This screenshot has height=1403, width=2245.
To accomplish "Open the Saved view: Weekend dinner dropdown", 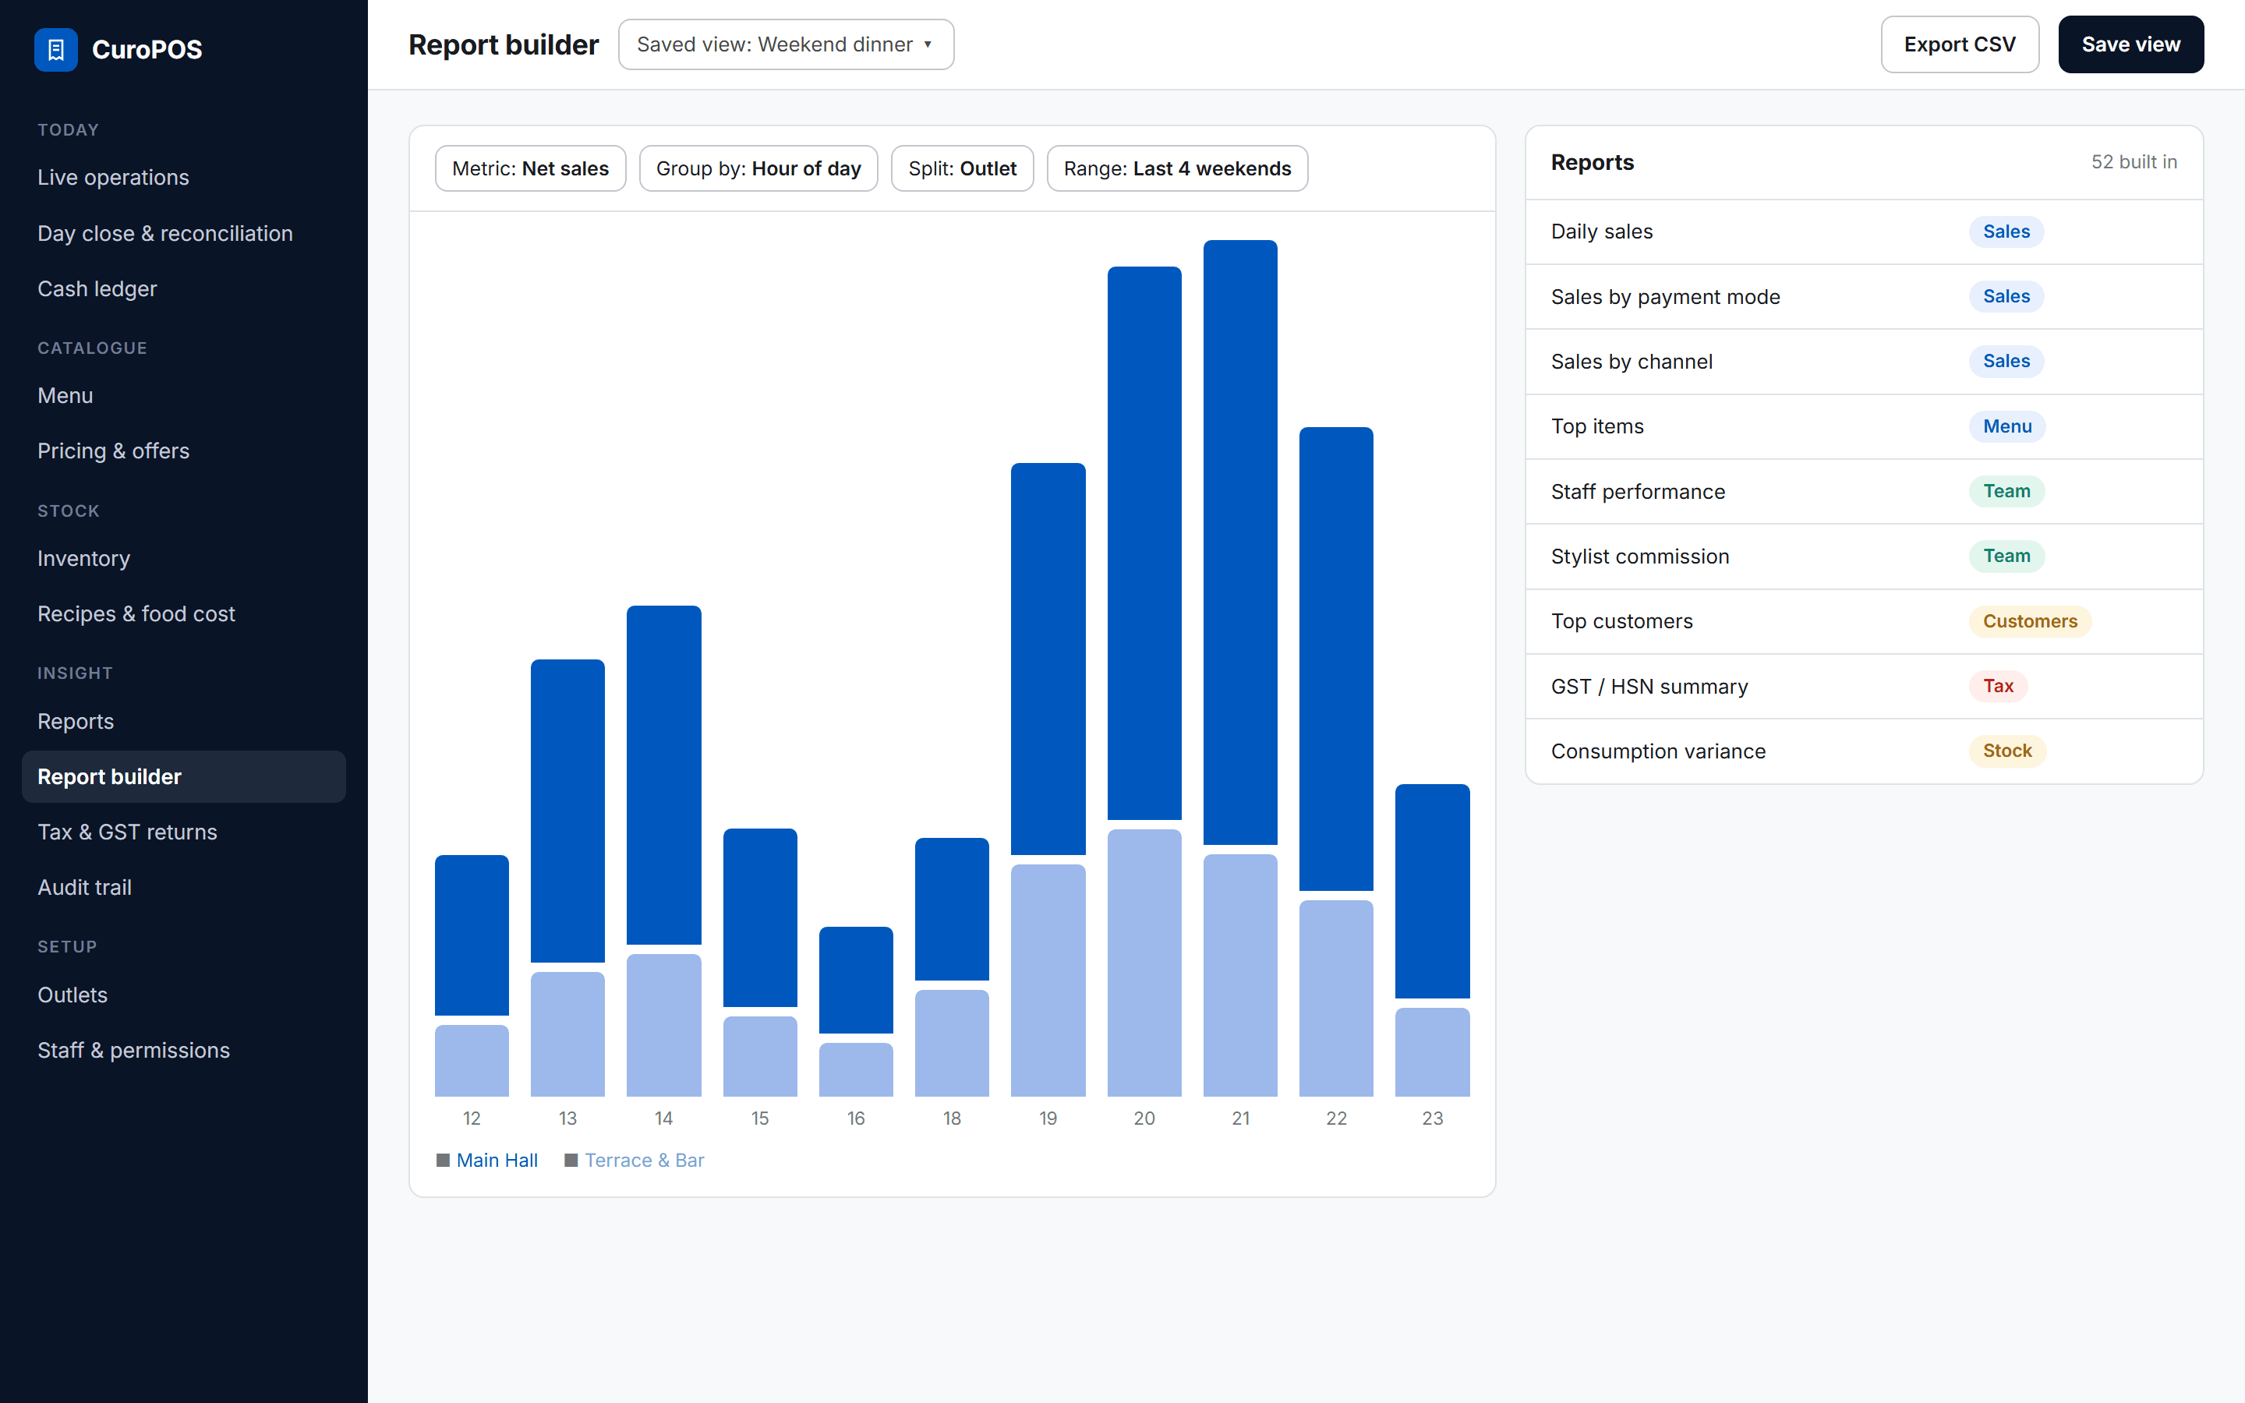I will click(786, 44).
